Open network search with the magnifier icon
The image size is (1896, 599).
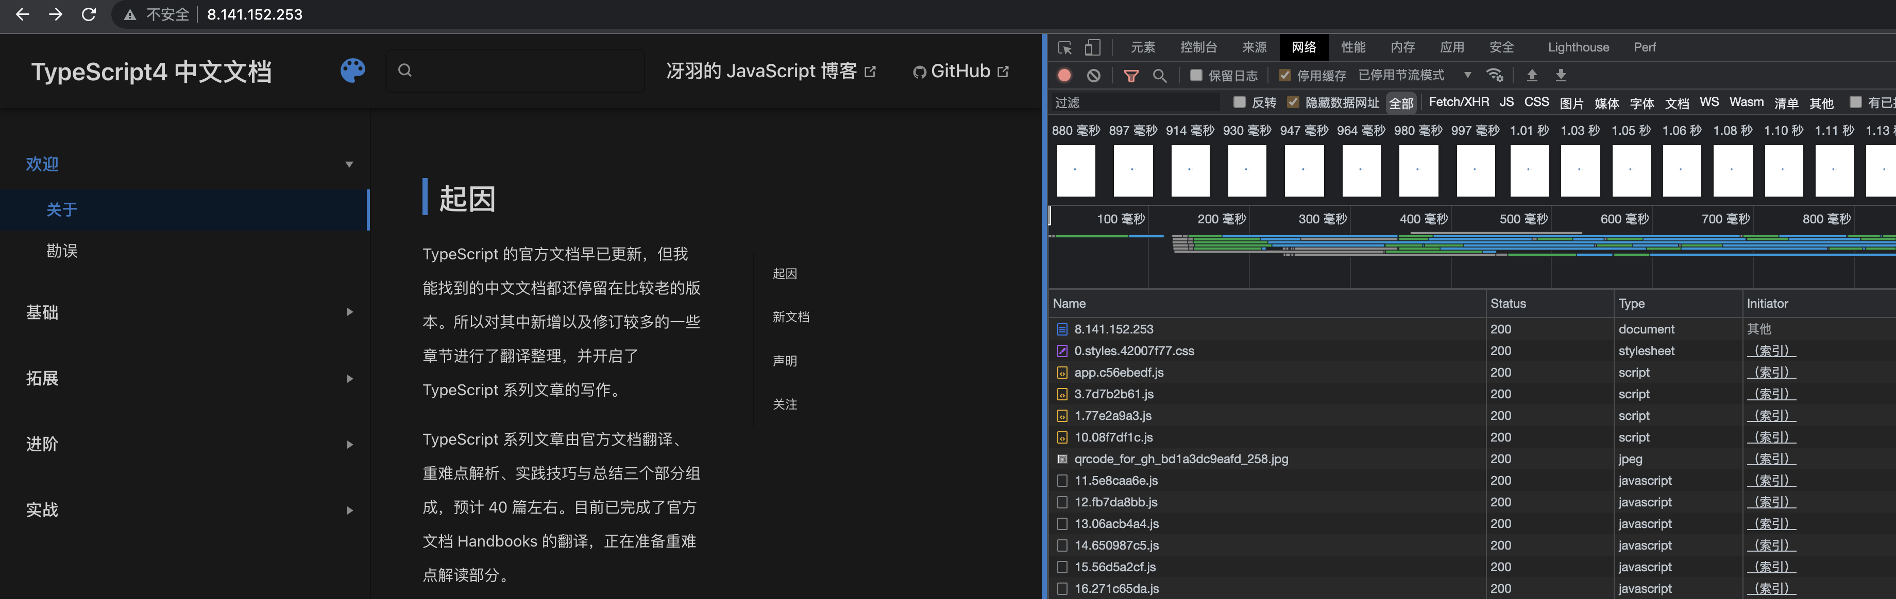tap(1159, 75)
